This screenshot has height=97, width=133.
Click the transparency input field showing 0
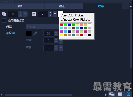pyautogui.click(x=13, y=14)
